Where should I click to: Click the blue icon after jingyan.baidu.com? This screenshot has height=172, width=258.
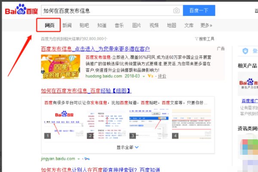(87, 159)
